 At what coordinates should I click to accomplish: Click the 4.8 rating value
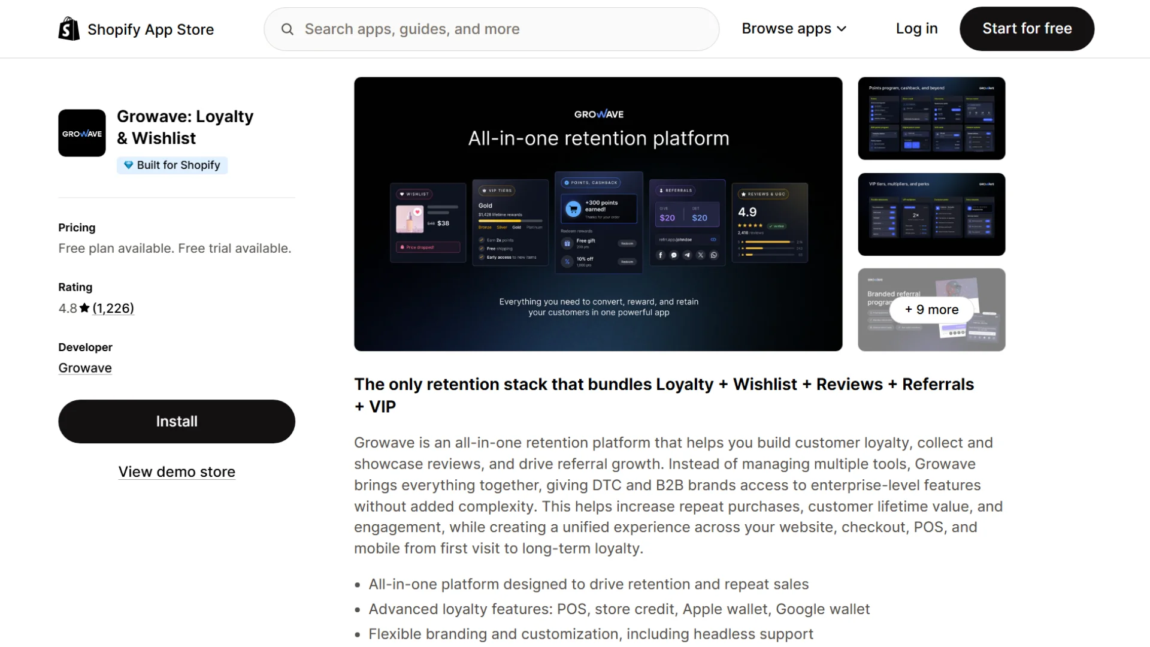(68, 308)
